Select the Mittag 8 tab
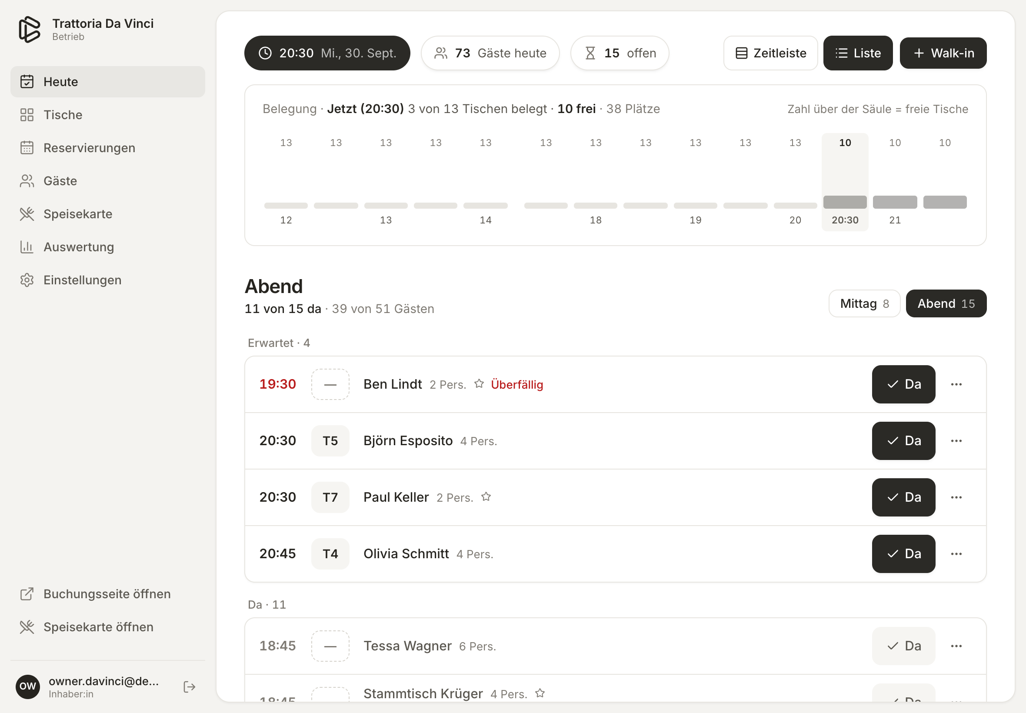The image size is (1026, 713). coord(864,304)
